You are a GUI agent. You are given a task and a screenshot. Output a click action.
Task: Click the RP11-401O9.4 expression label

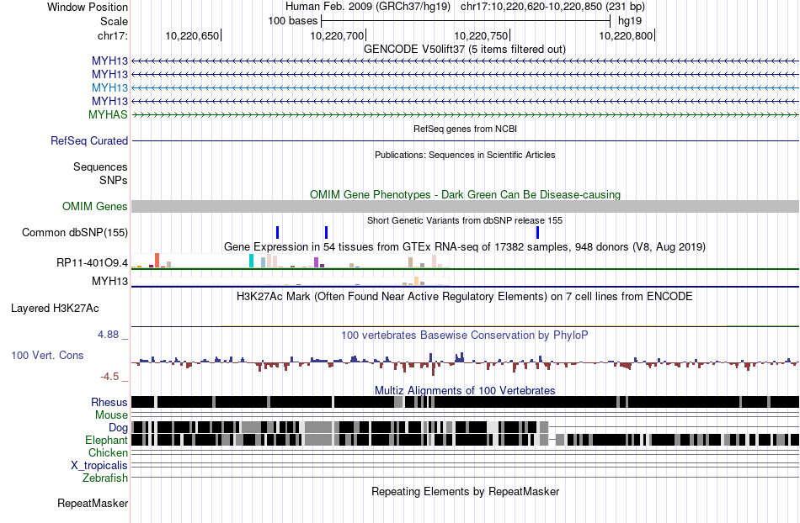click(x=92, y=263)
